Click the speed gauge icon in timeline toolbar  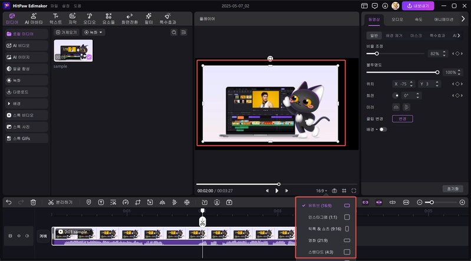point(126,203)
